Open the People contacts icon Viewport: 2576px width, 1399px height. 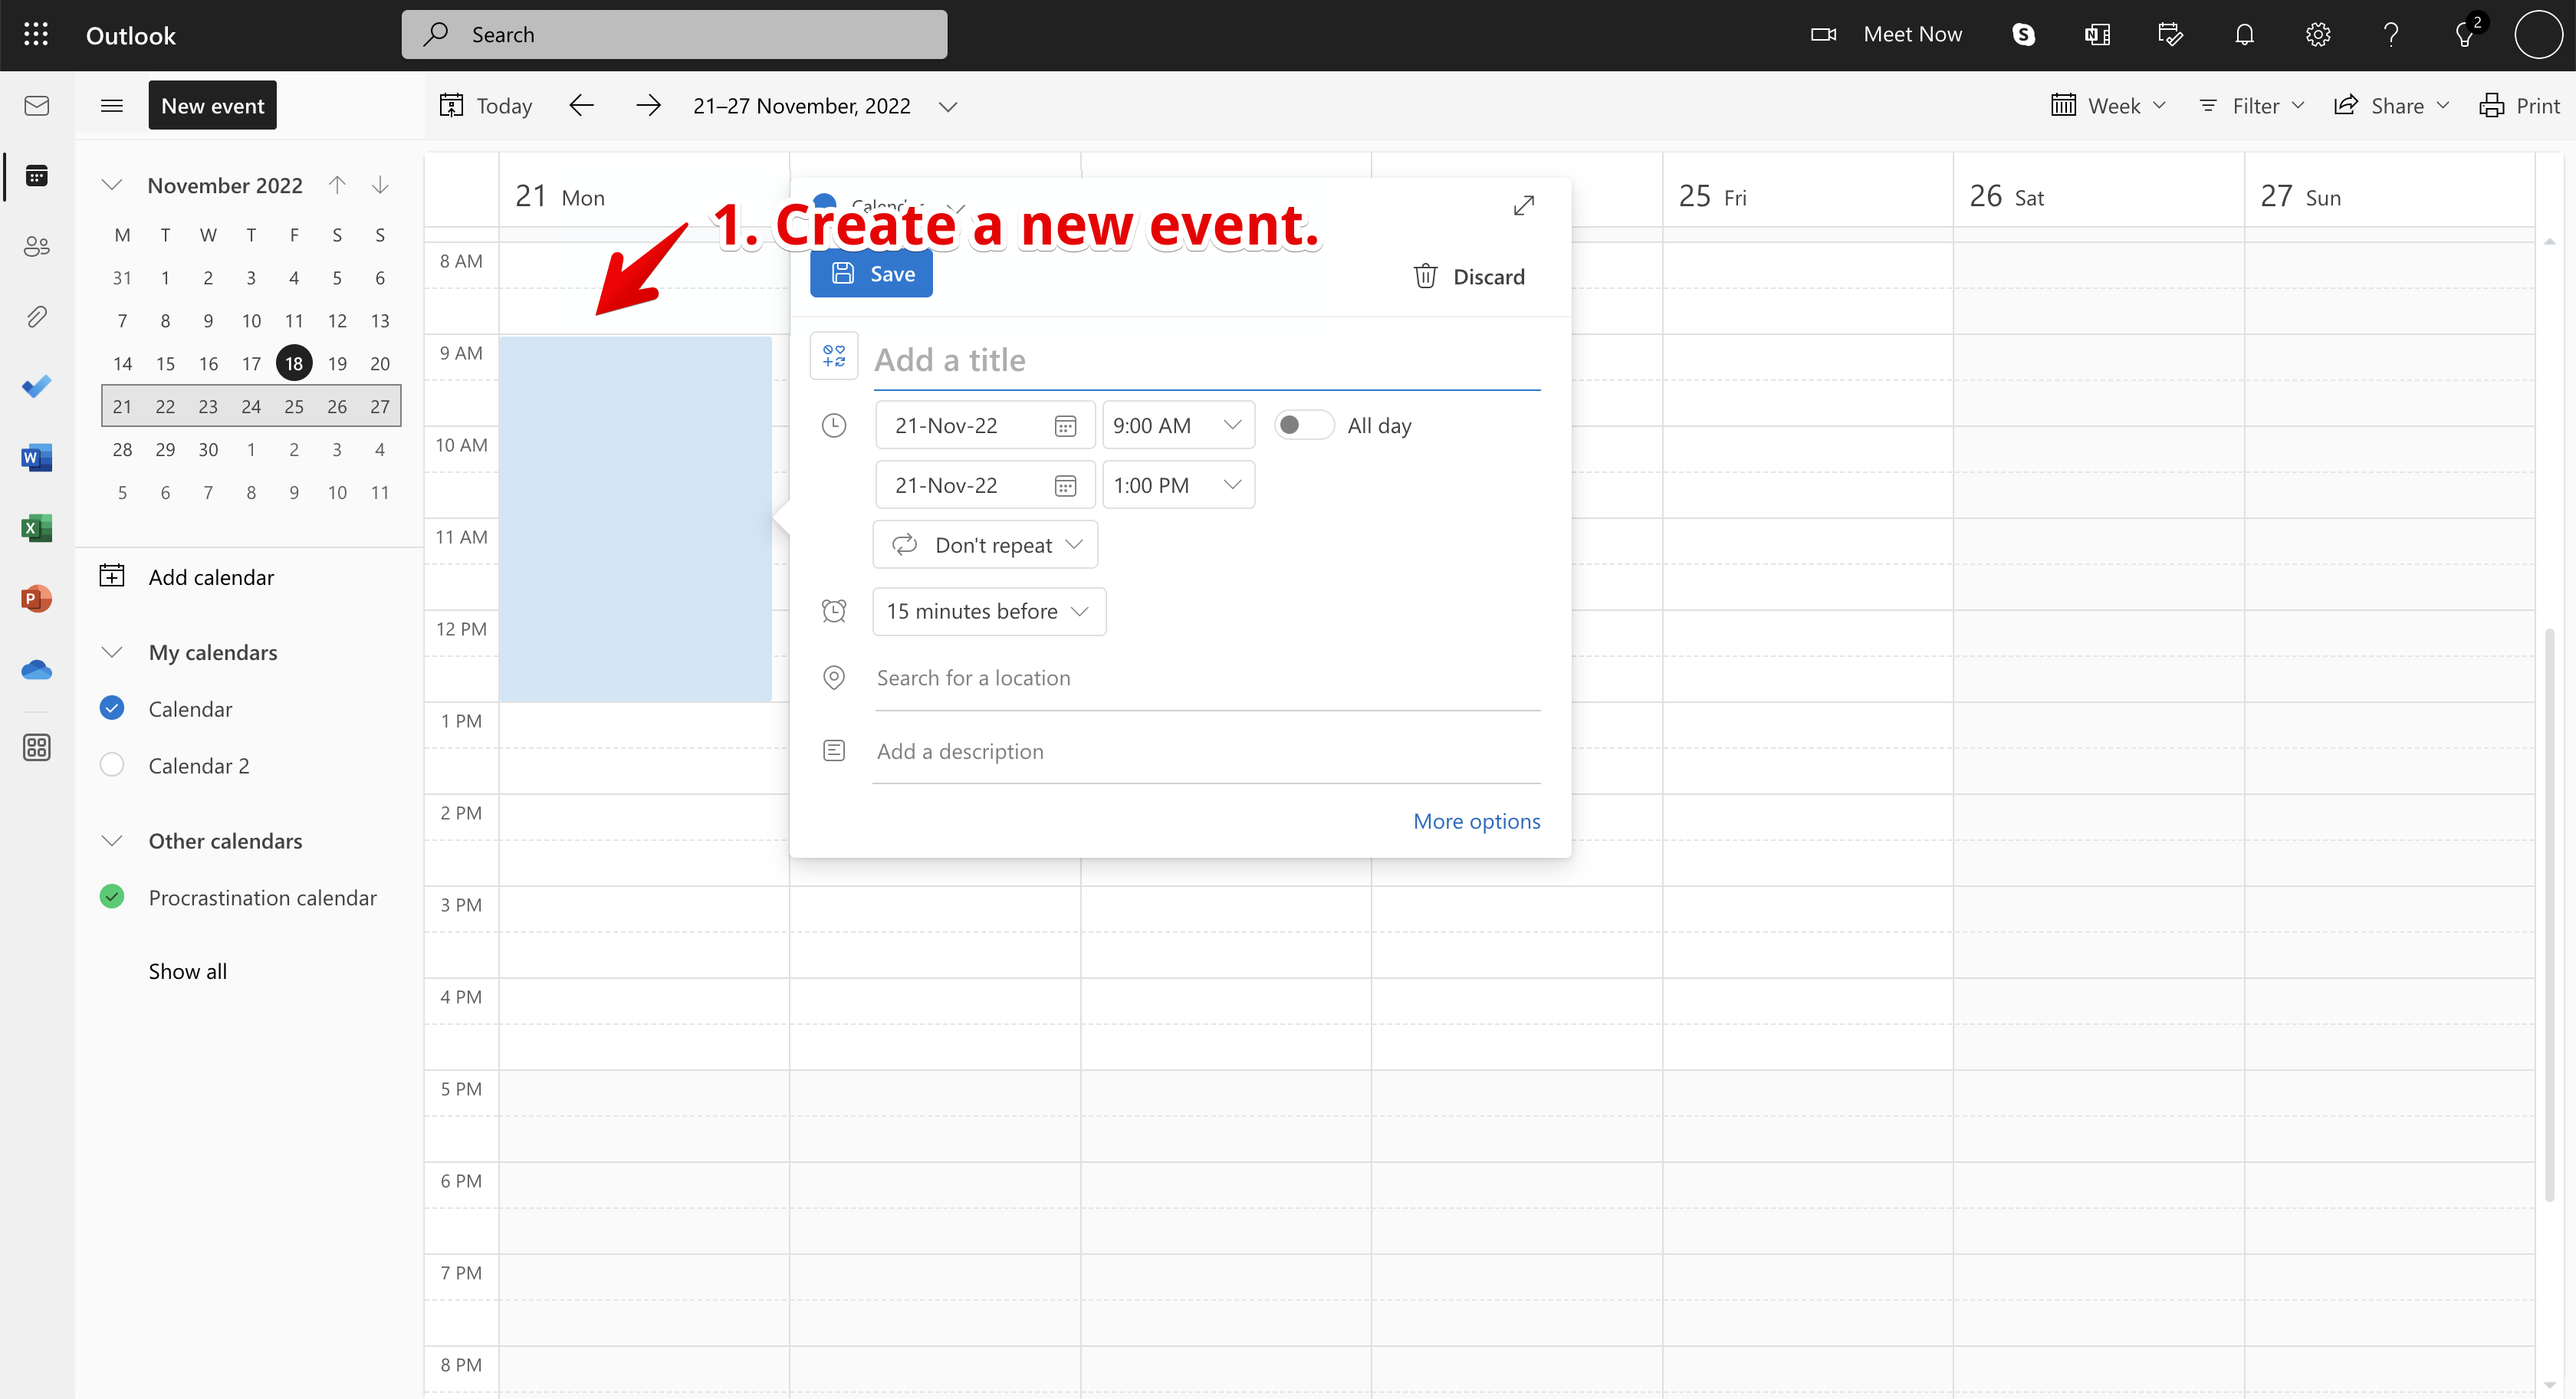(x=37, y=246)
